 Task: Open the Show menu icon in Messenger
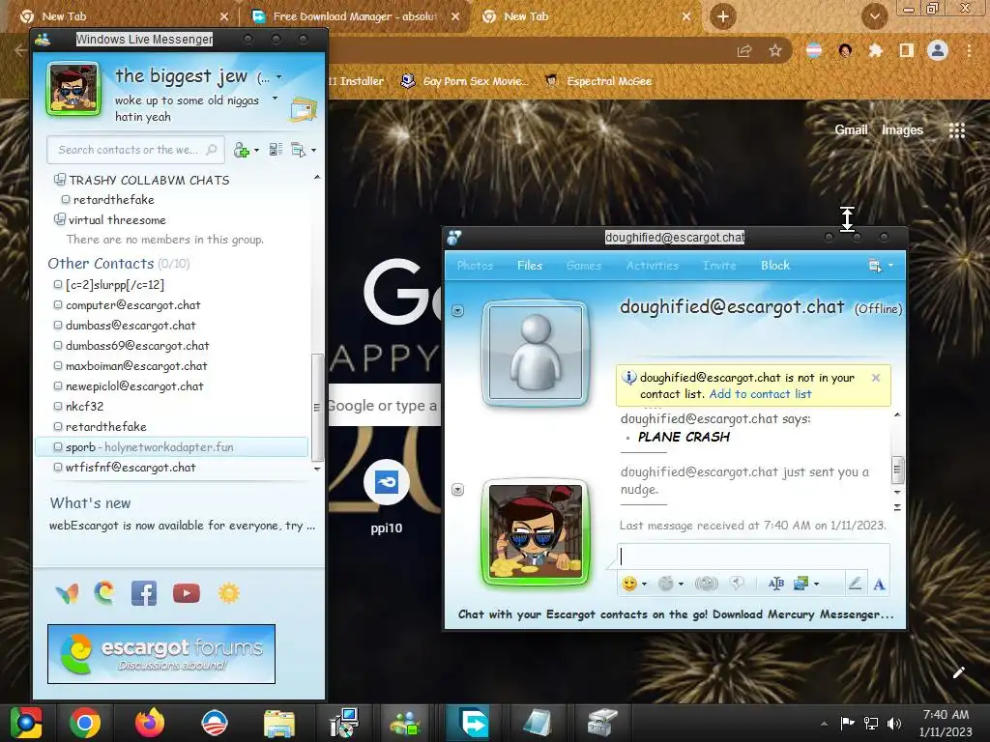tap(298, 150)
